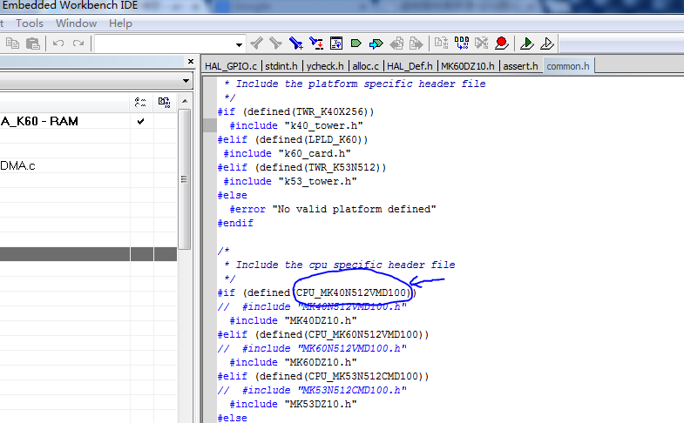Switch to the MK60DZ10.h tab

pos(468,66)
